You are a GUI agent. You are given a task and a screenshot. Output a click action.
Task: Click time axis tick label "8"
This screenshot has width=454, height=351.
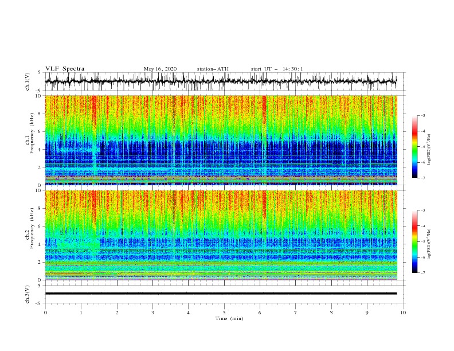(x=331, y=313)
